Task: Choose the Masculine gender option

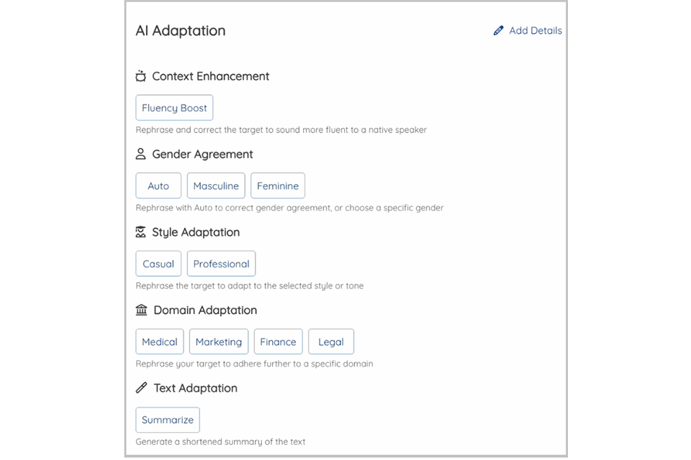Action: click(x=216, y=185)
